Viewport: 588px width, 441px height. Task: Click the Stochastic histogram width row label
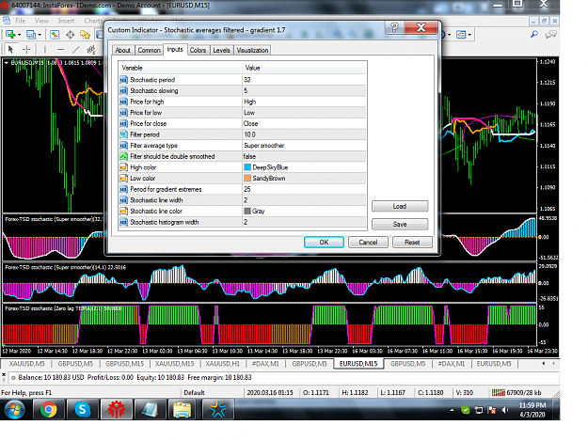coord(165,222)
